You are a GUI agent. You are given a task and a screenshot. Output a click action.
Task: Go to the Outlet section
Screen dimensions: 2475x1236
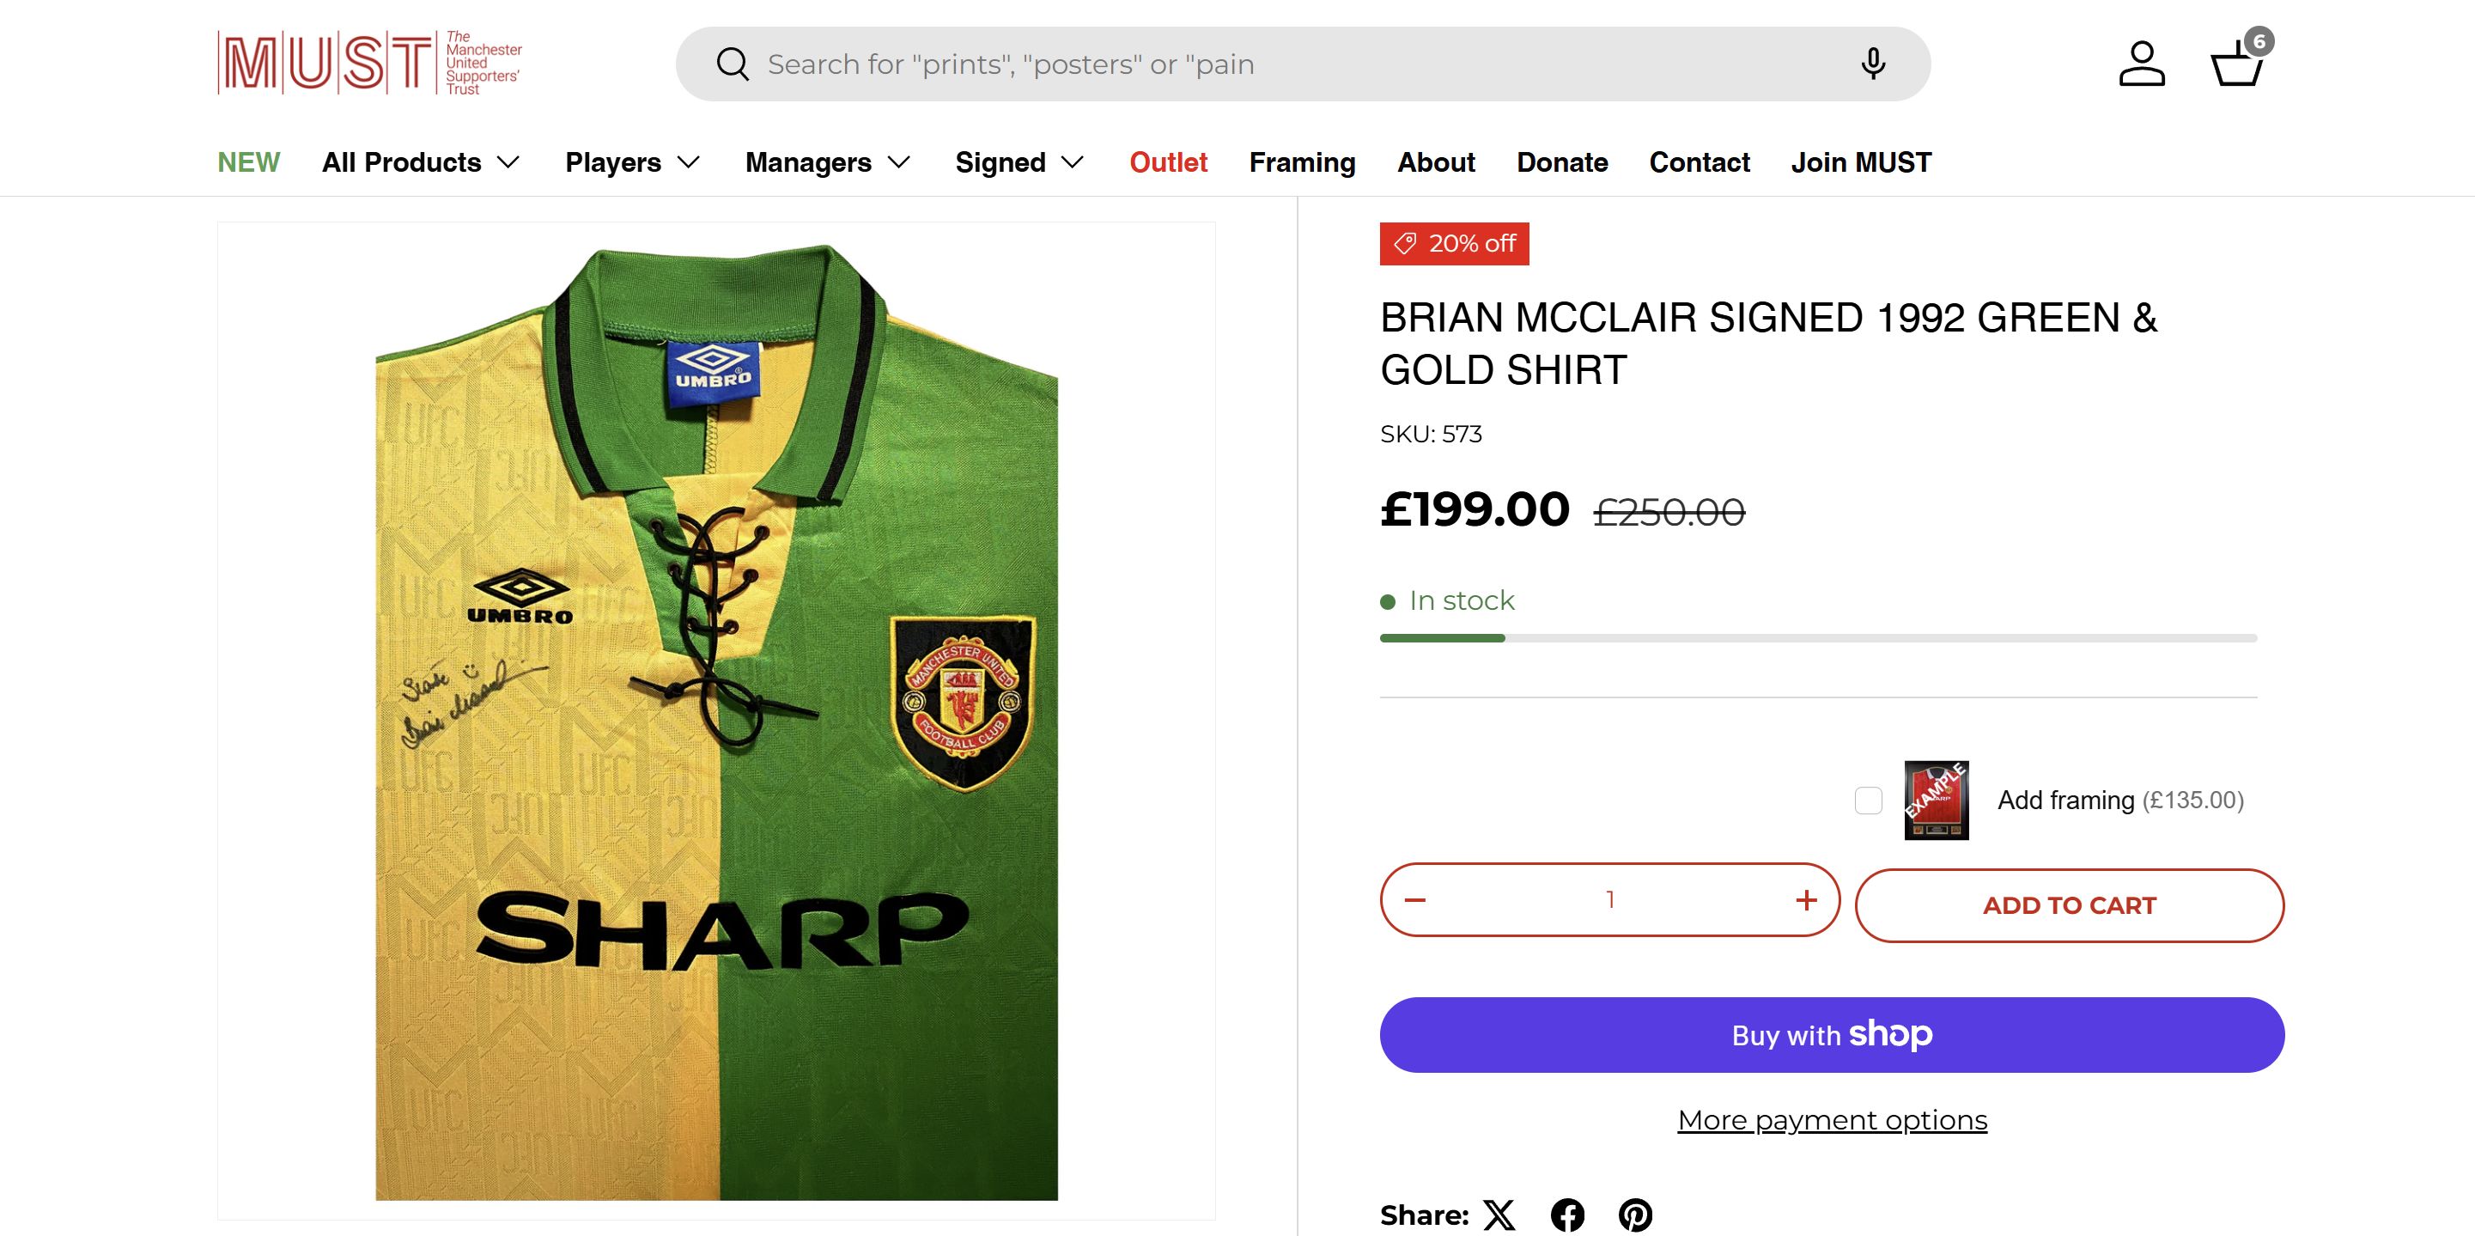(x=1168, y=162)
